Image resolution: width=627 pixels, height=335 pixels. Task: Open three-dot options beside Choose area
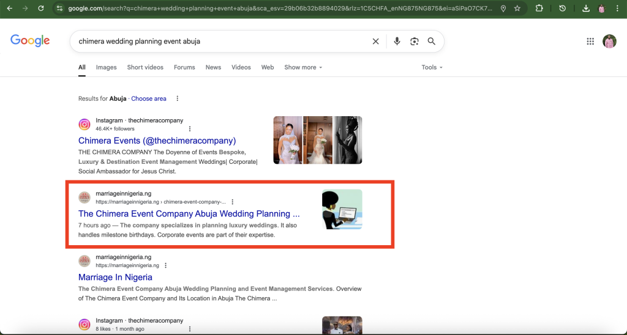[178, 98]
